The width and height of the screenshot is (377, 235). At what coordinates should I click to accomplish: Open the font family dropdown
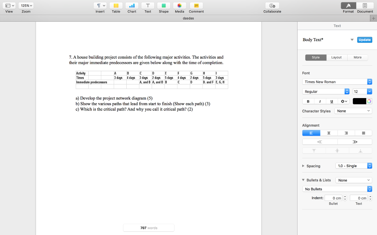pyautogui.click(x=337, y=82)
